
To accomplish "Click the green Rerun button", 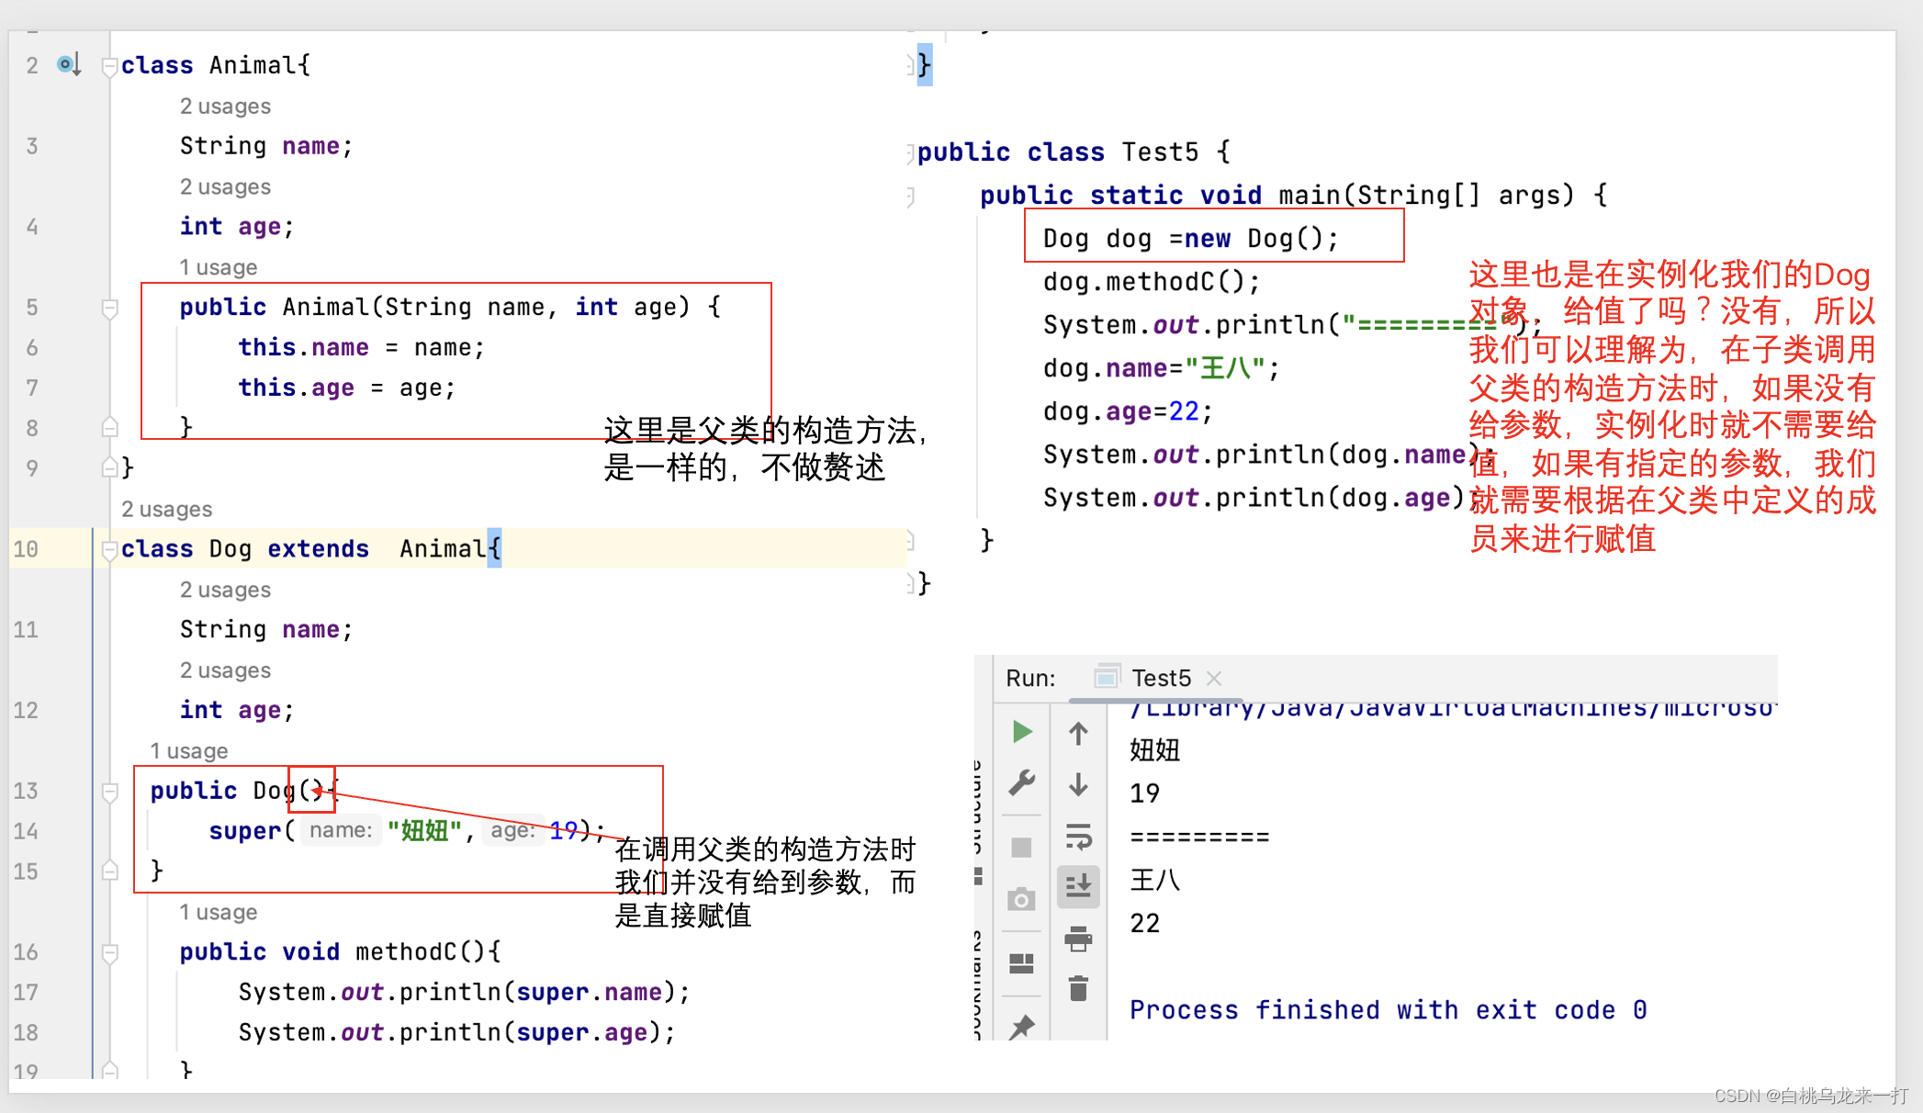I will coord(1021,732).
